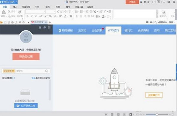
Task: Click the blue 打开更多文档 button
Action: click(x=26, y=106)
